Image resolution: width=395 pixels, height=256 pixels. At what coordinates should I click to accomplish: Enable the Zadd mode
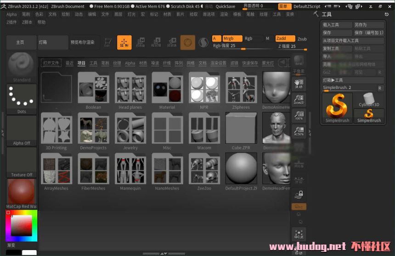(x=285, y=39)
